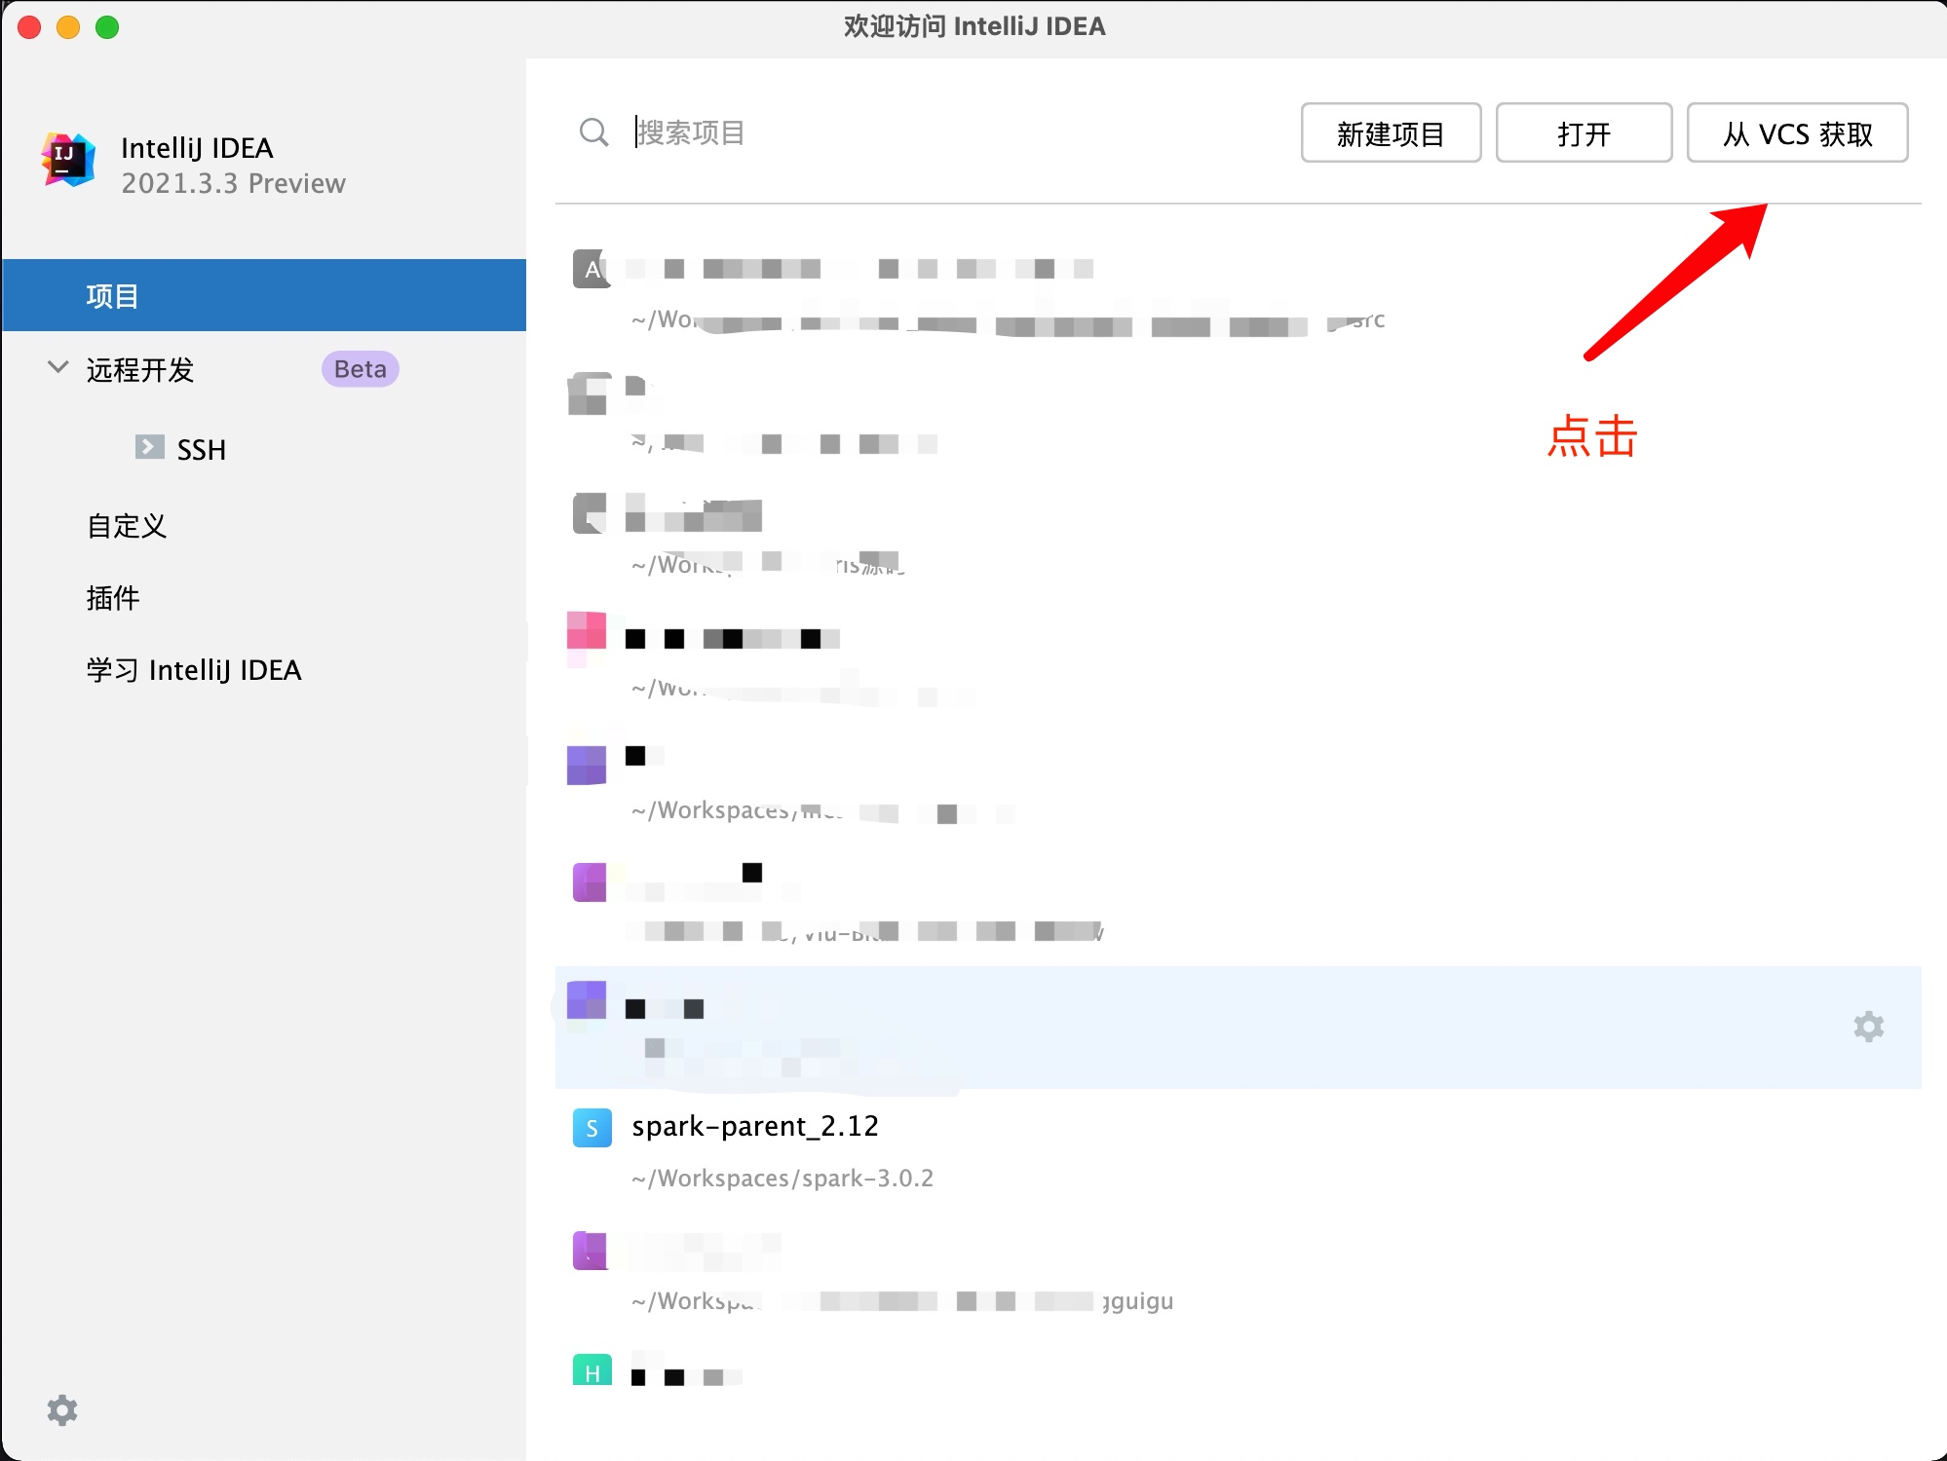
Task: Click the Beta badge
Action: pyautogui.click(x=360, y=369)
